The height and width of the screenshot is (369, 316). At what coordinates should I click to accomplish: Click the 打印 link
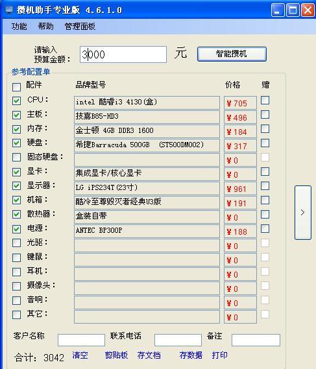click(x=219, y=355)
